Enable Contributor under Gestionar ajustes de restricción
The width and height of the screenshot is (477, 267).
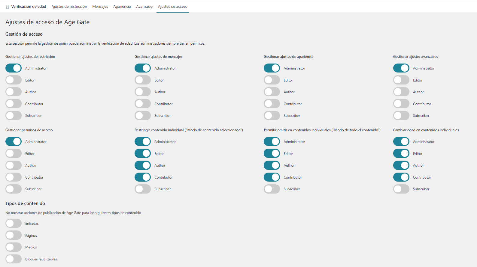(x=14, y=104)
